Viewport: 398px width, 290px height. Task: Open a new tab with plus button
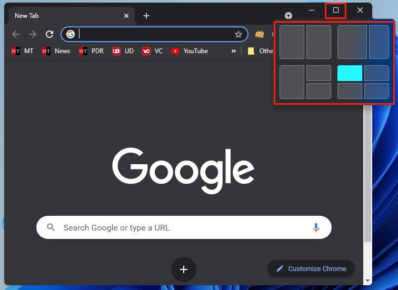[146, 16]
